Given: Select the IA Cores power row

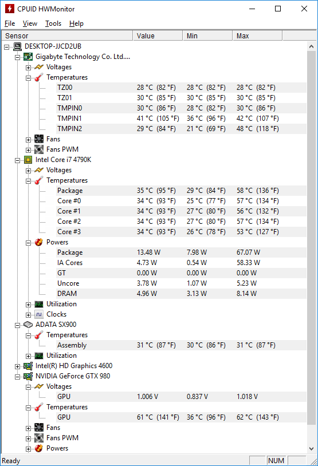Looking at the screenshot, I should (x=182, y=263).
